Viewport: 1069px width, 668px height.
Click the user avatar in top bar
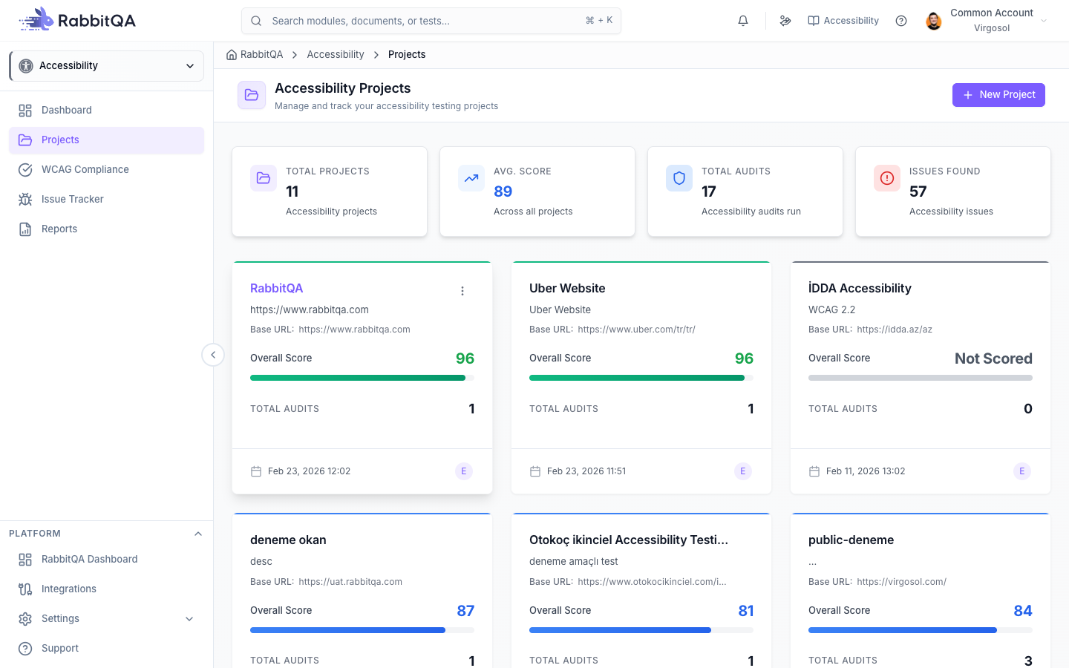pyautogui.click(x=934, y=21)
